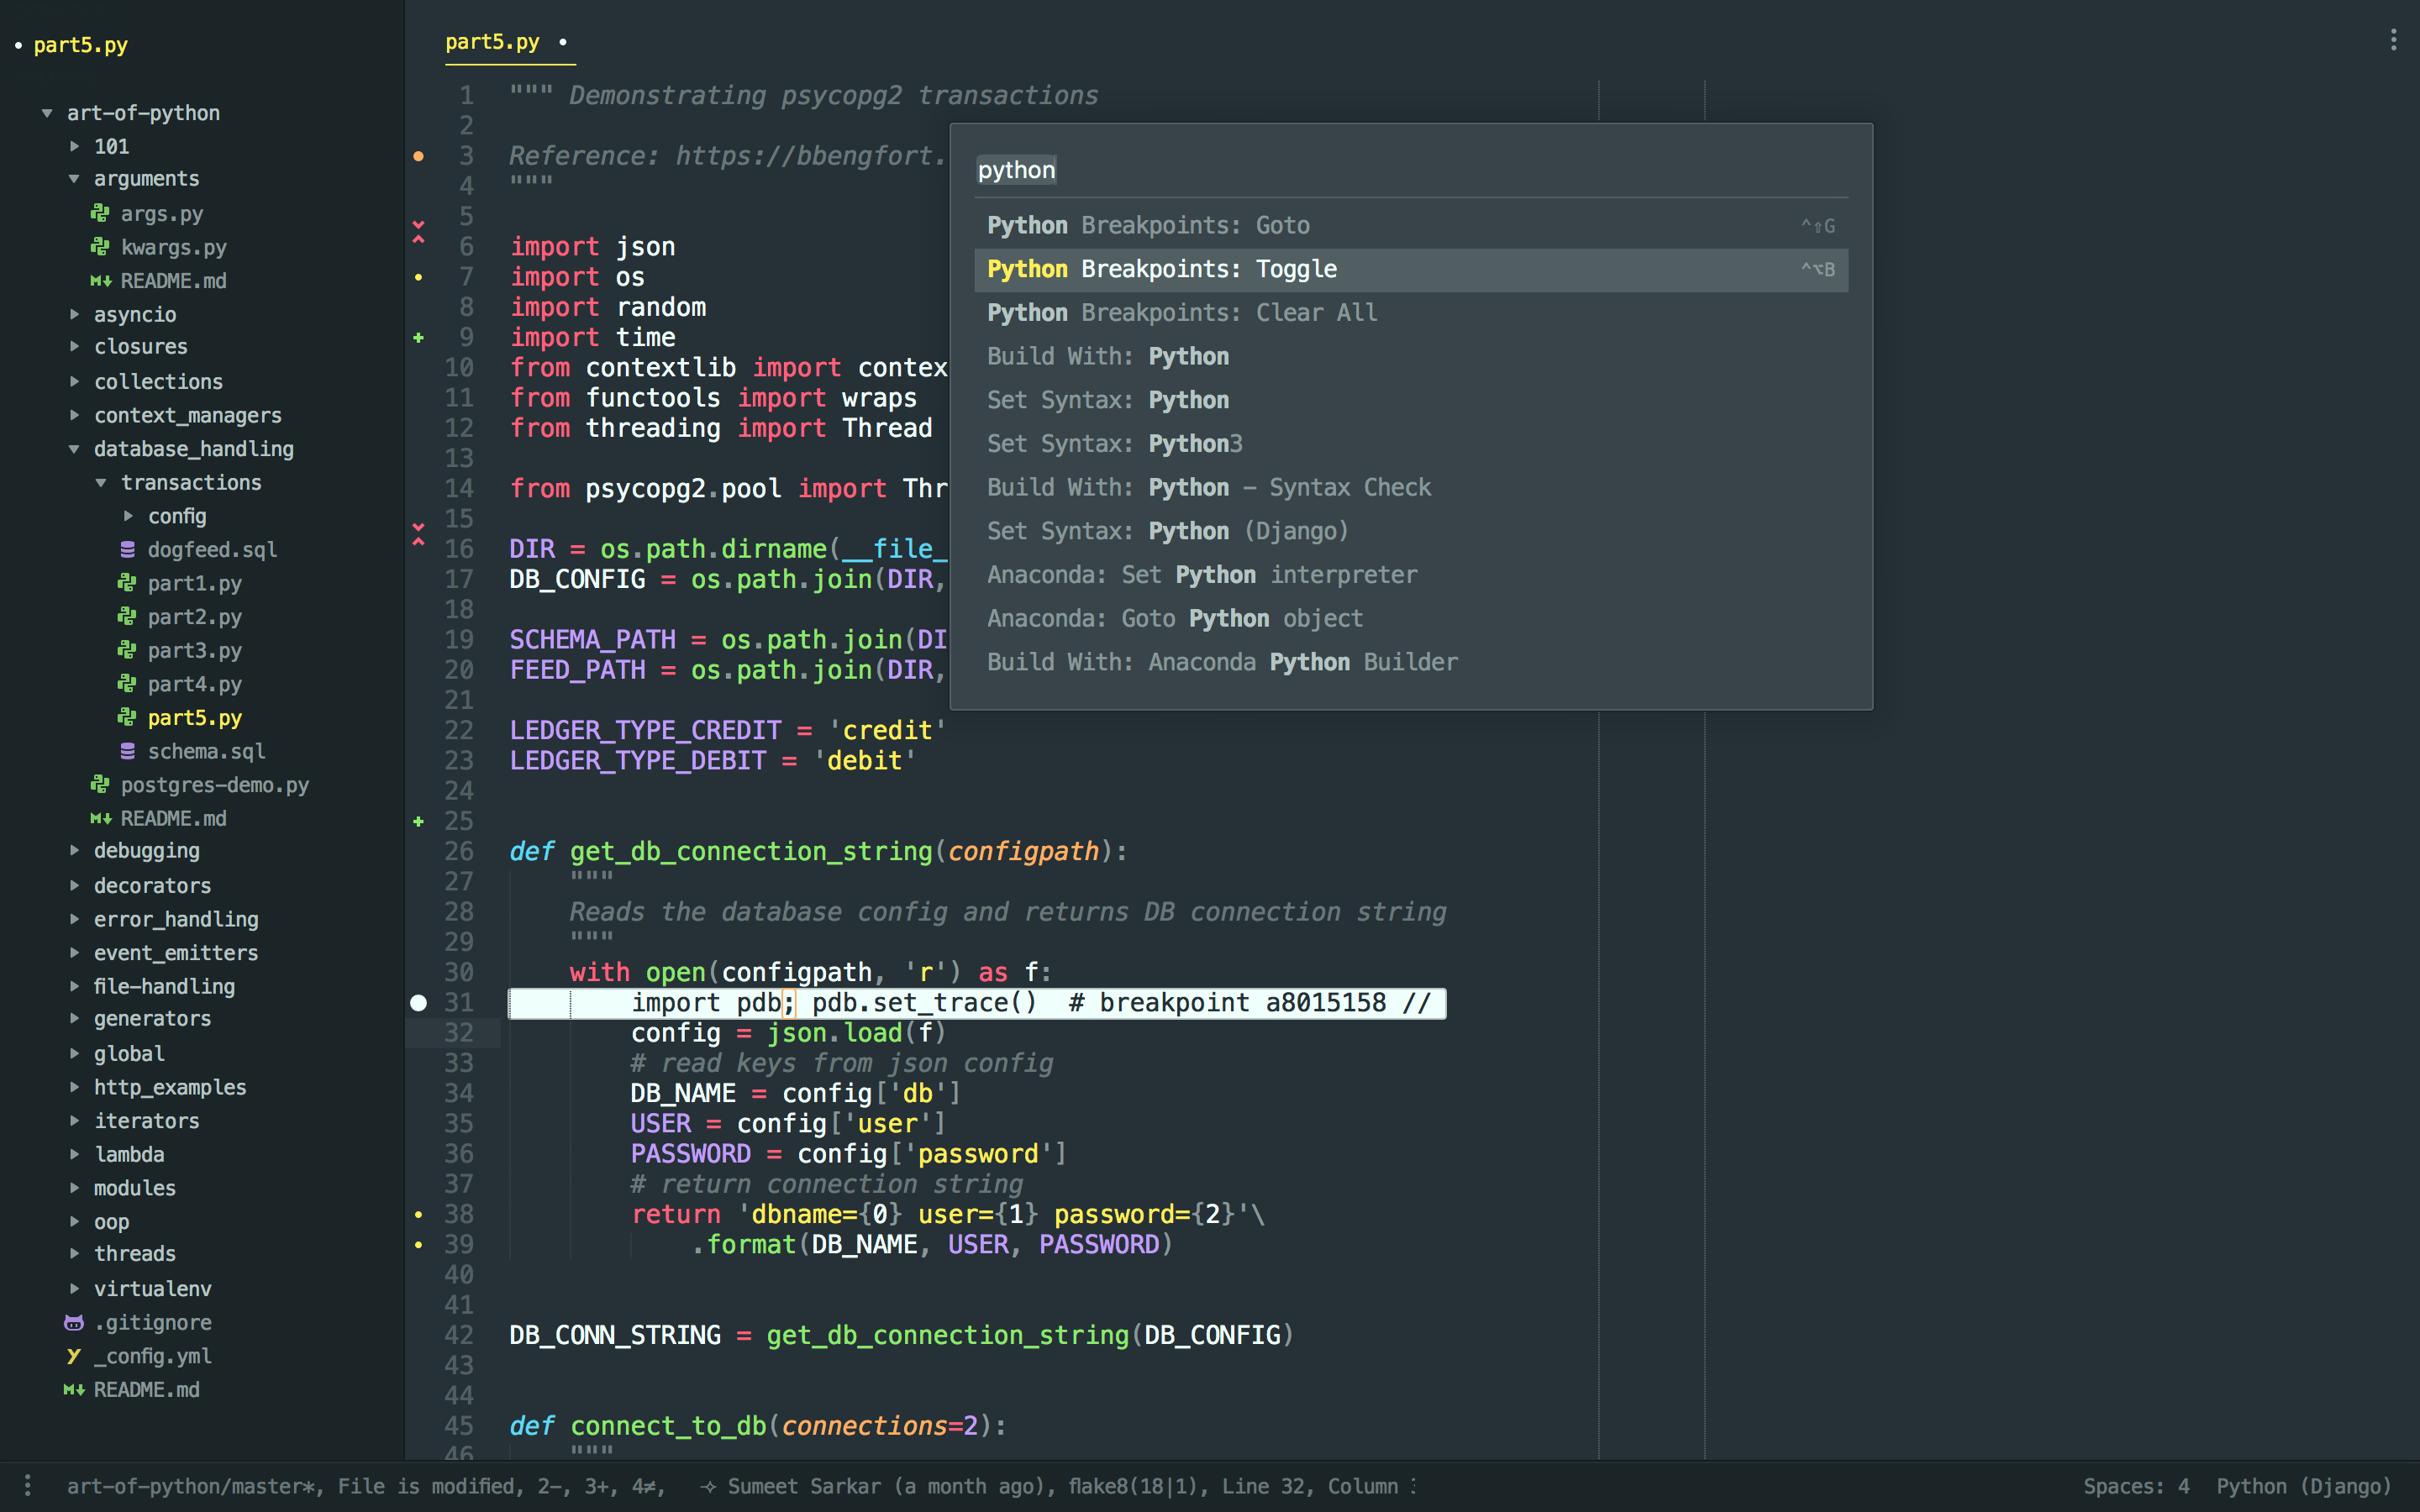This screenshot has width=2420, height=1512.
Task: Click the YAML icon beside _config.yml
Action: 74,1356
